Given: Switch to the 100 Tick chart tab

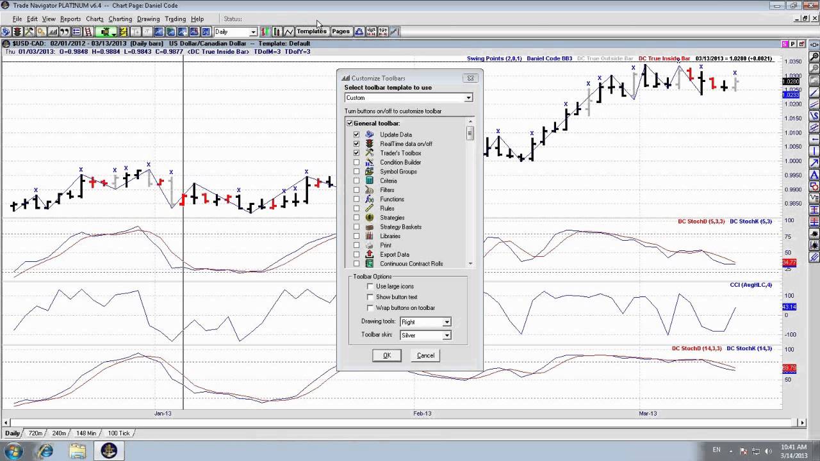Looking at the screenshot, I should coord(119,433).
